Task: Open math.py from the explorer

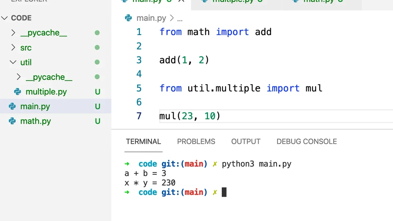Action: click(35, 121)
